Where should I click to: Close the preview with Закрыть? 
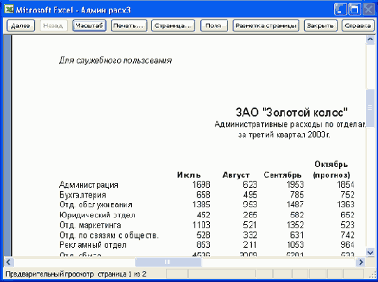pyautogui.click(x=320, y=26)
